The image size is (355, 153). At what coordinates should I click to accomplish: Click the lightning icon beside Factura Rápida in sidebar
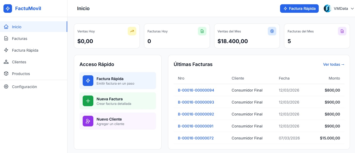(6, 50)
